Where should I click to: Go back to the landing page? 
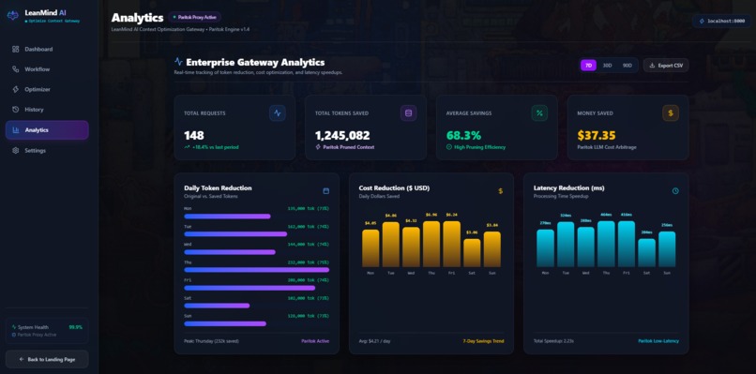click(x=47, y=360)
